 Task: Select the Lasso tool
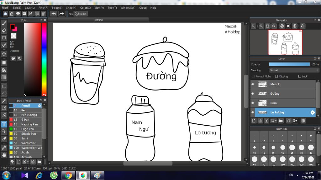click(x=4, y=93)
